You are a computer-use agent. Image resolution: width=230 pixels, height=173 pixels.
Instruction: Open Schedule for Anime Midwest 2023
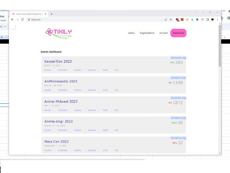click(62, 110)
